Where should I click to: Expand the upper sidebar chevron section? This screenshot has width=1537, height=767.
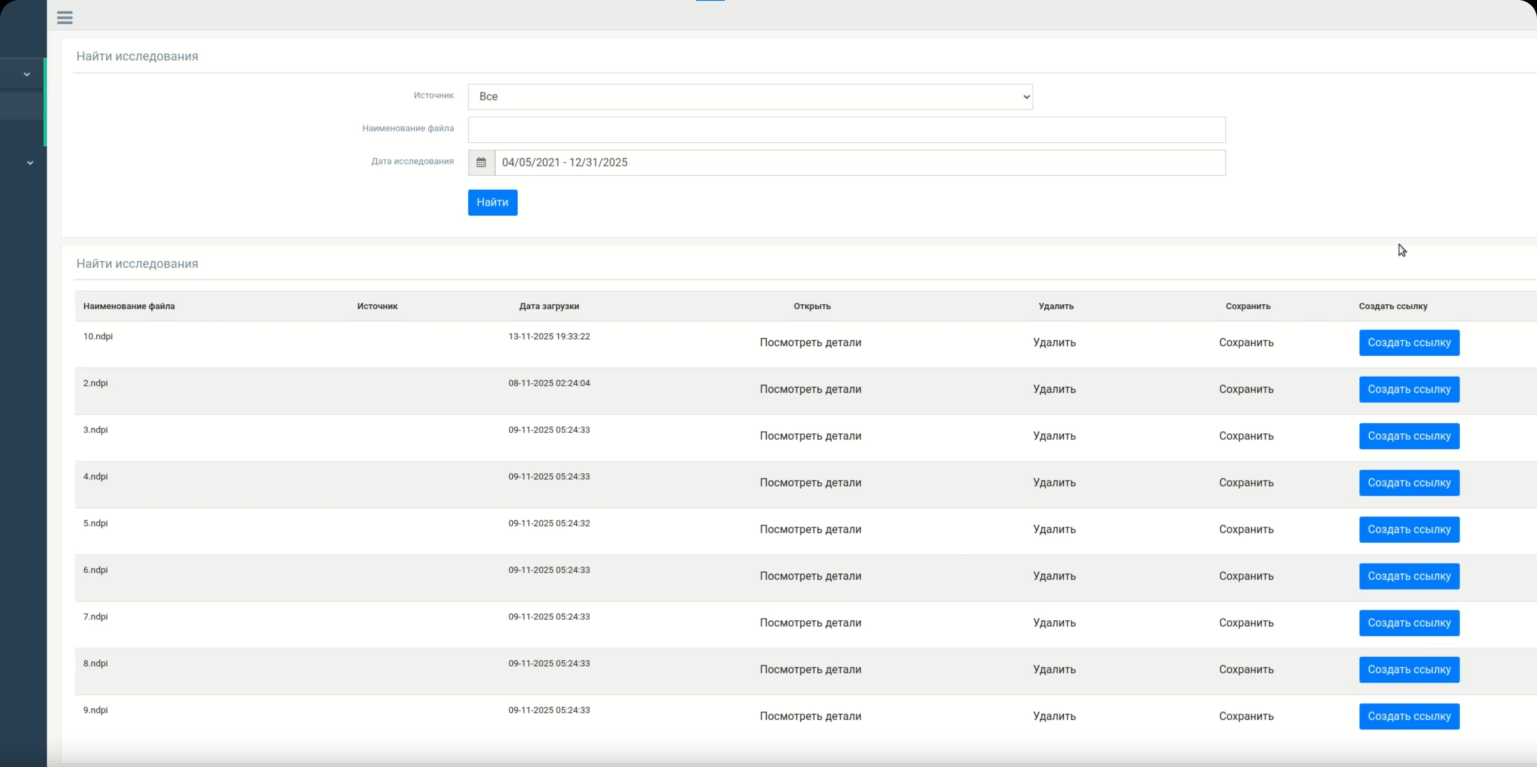click(x=27, y=74)
